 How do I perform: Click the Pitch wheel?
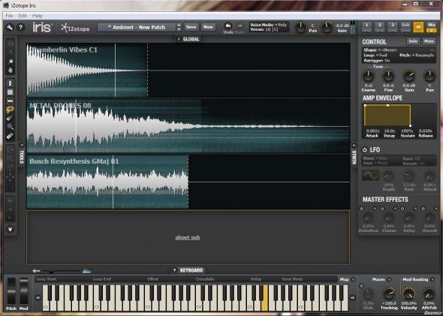pyautogui.click(x=11, y=291)
